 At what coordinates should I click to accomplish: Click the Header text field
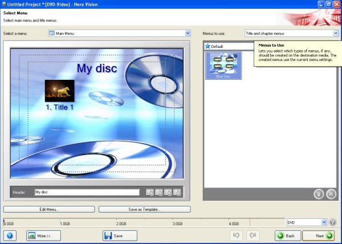tap(87, 192)
